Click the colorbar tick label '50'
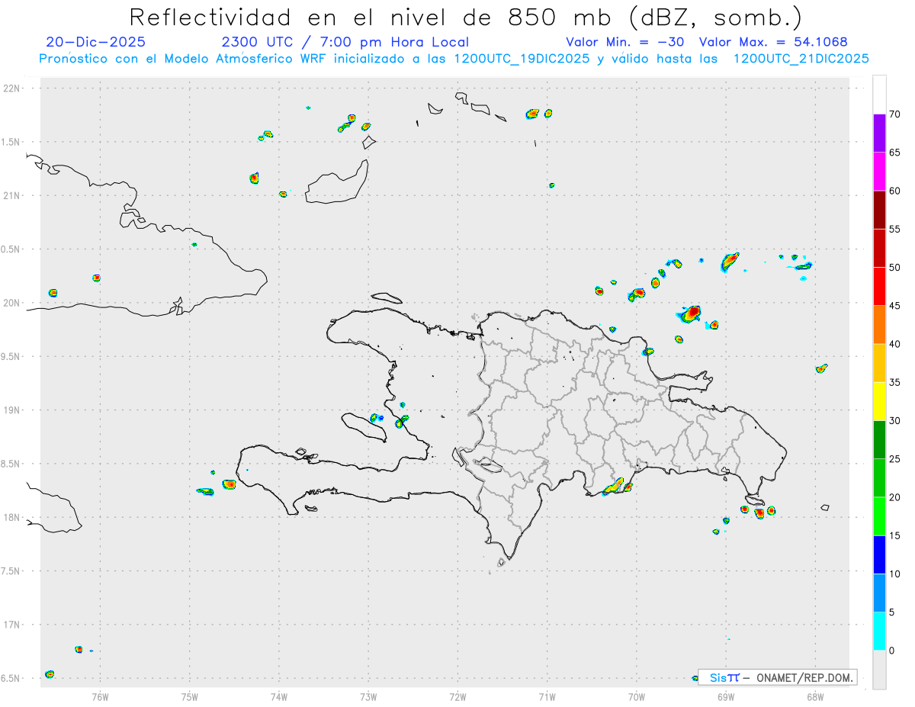Viewport: 915px width, 707px height. click(x=894, y=268)
